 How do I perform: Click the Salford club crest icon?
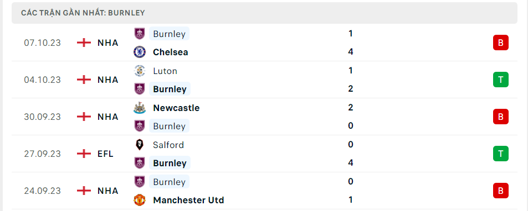(x=140, y=145)
